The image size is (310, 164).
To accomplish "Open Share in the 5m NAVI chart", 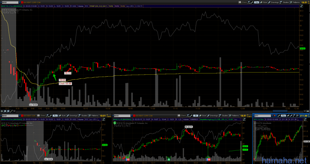I will tap(41, 115).
